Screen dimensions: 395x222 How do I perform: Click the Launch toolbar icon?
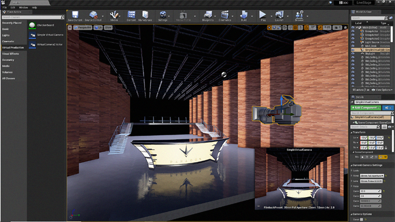point(279,15)
